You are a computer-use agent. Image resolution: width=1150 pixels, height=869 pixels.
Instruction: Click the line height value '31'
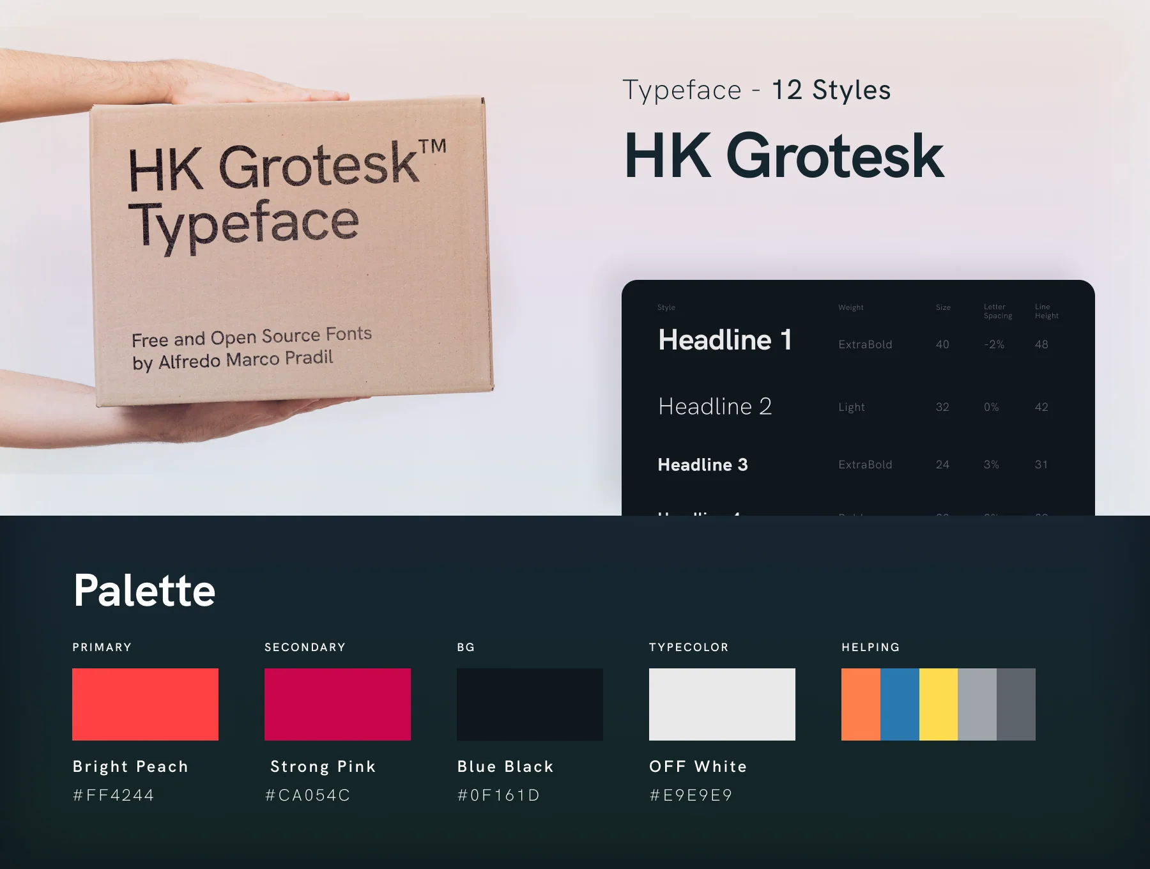(1041, 465)
